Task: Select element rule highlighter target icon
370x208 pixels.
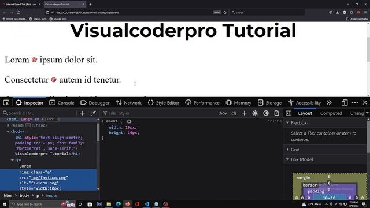Action: [x=129, y=121]
